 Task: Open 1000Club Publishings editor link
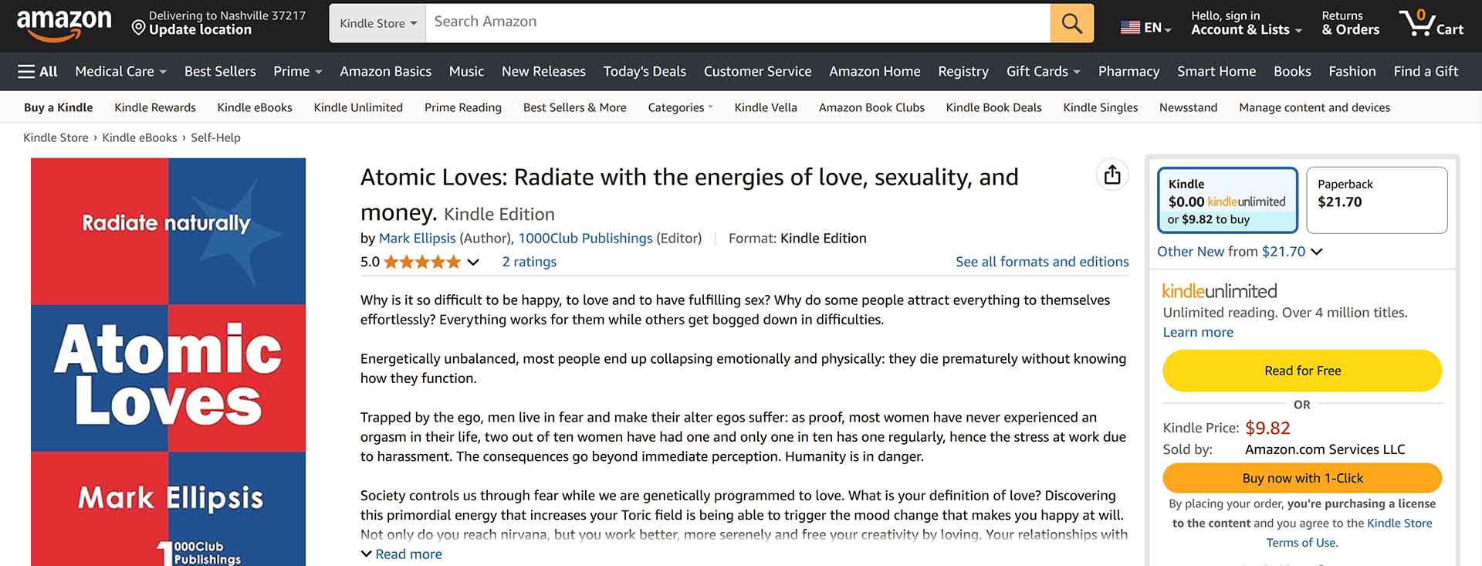(x=585, y=239)
